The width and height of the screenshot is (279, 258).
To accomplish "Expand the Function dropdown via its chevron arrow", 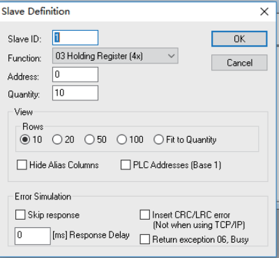I will pos(172,56).
